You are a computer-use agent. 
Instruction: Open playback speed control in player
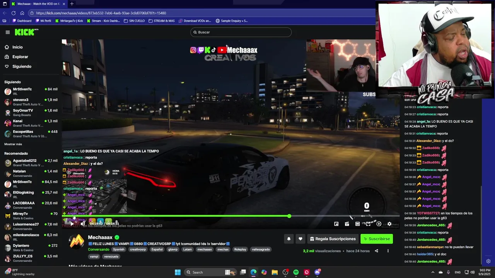pos(379,224)
